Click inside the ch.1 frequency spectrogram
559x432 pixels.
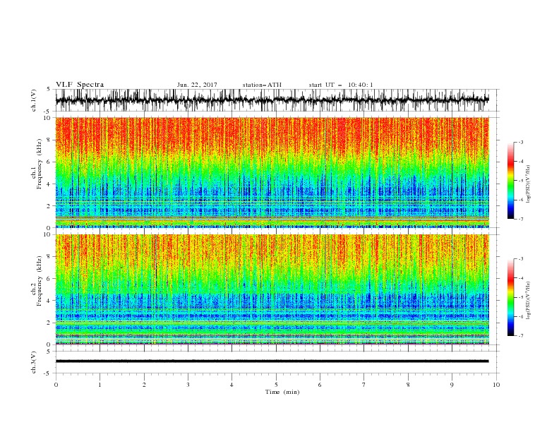(x=272, y=172)
